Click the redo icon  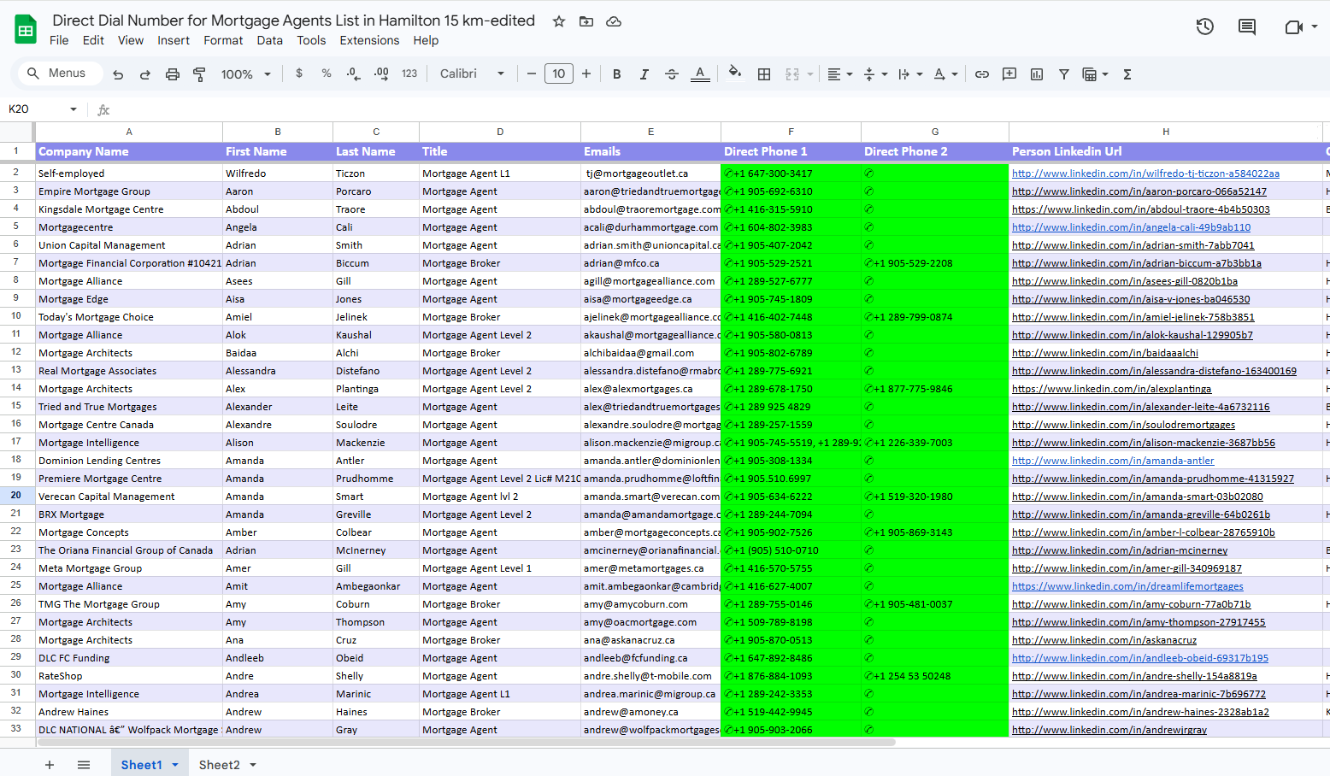click(145, 74)
